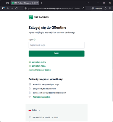Open Nie pamiętam hasła link
Viewport: 113px width, 122px height.
(x=37, y=66)
